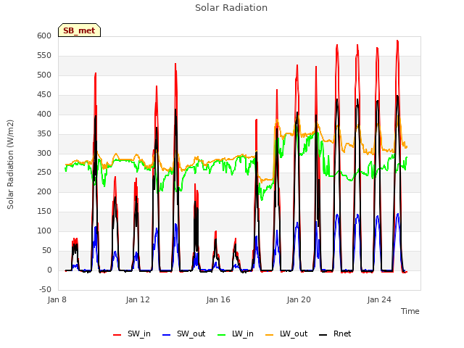Click the 300 y-axis tick label
Viewport: 464px width, 348px height.
click(x=44, y=153)
